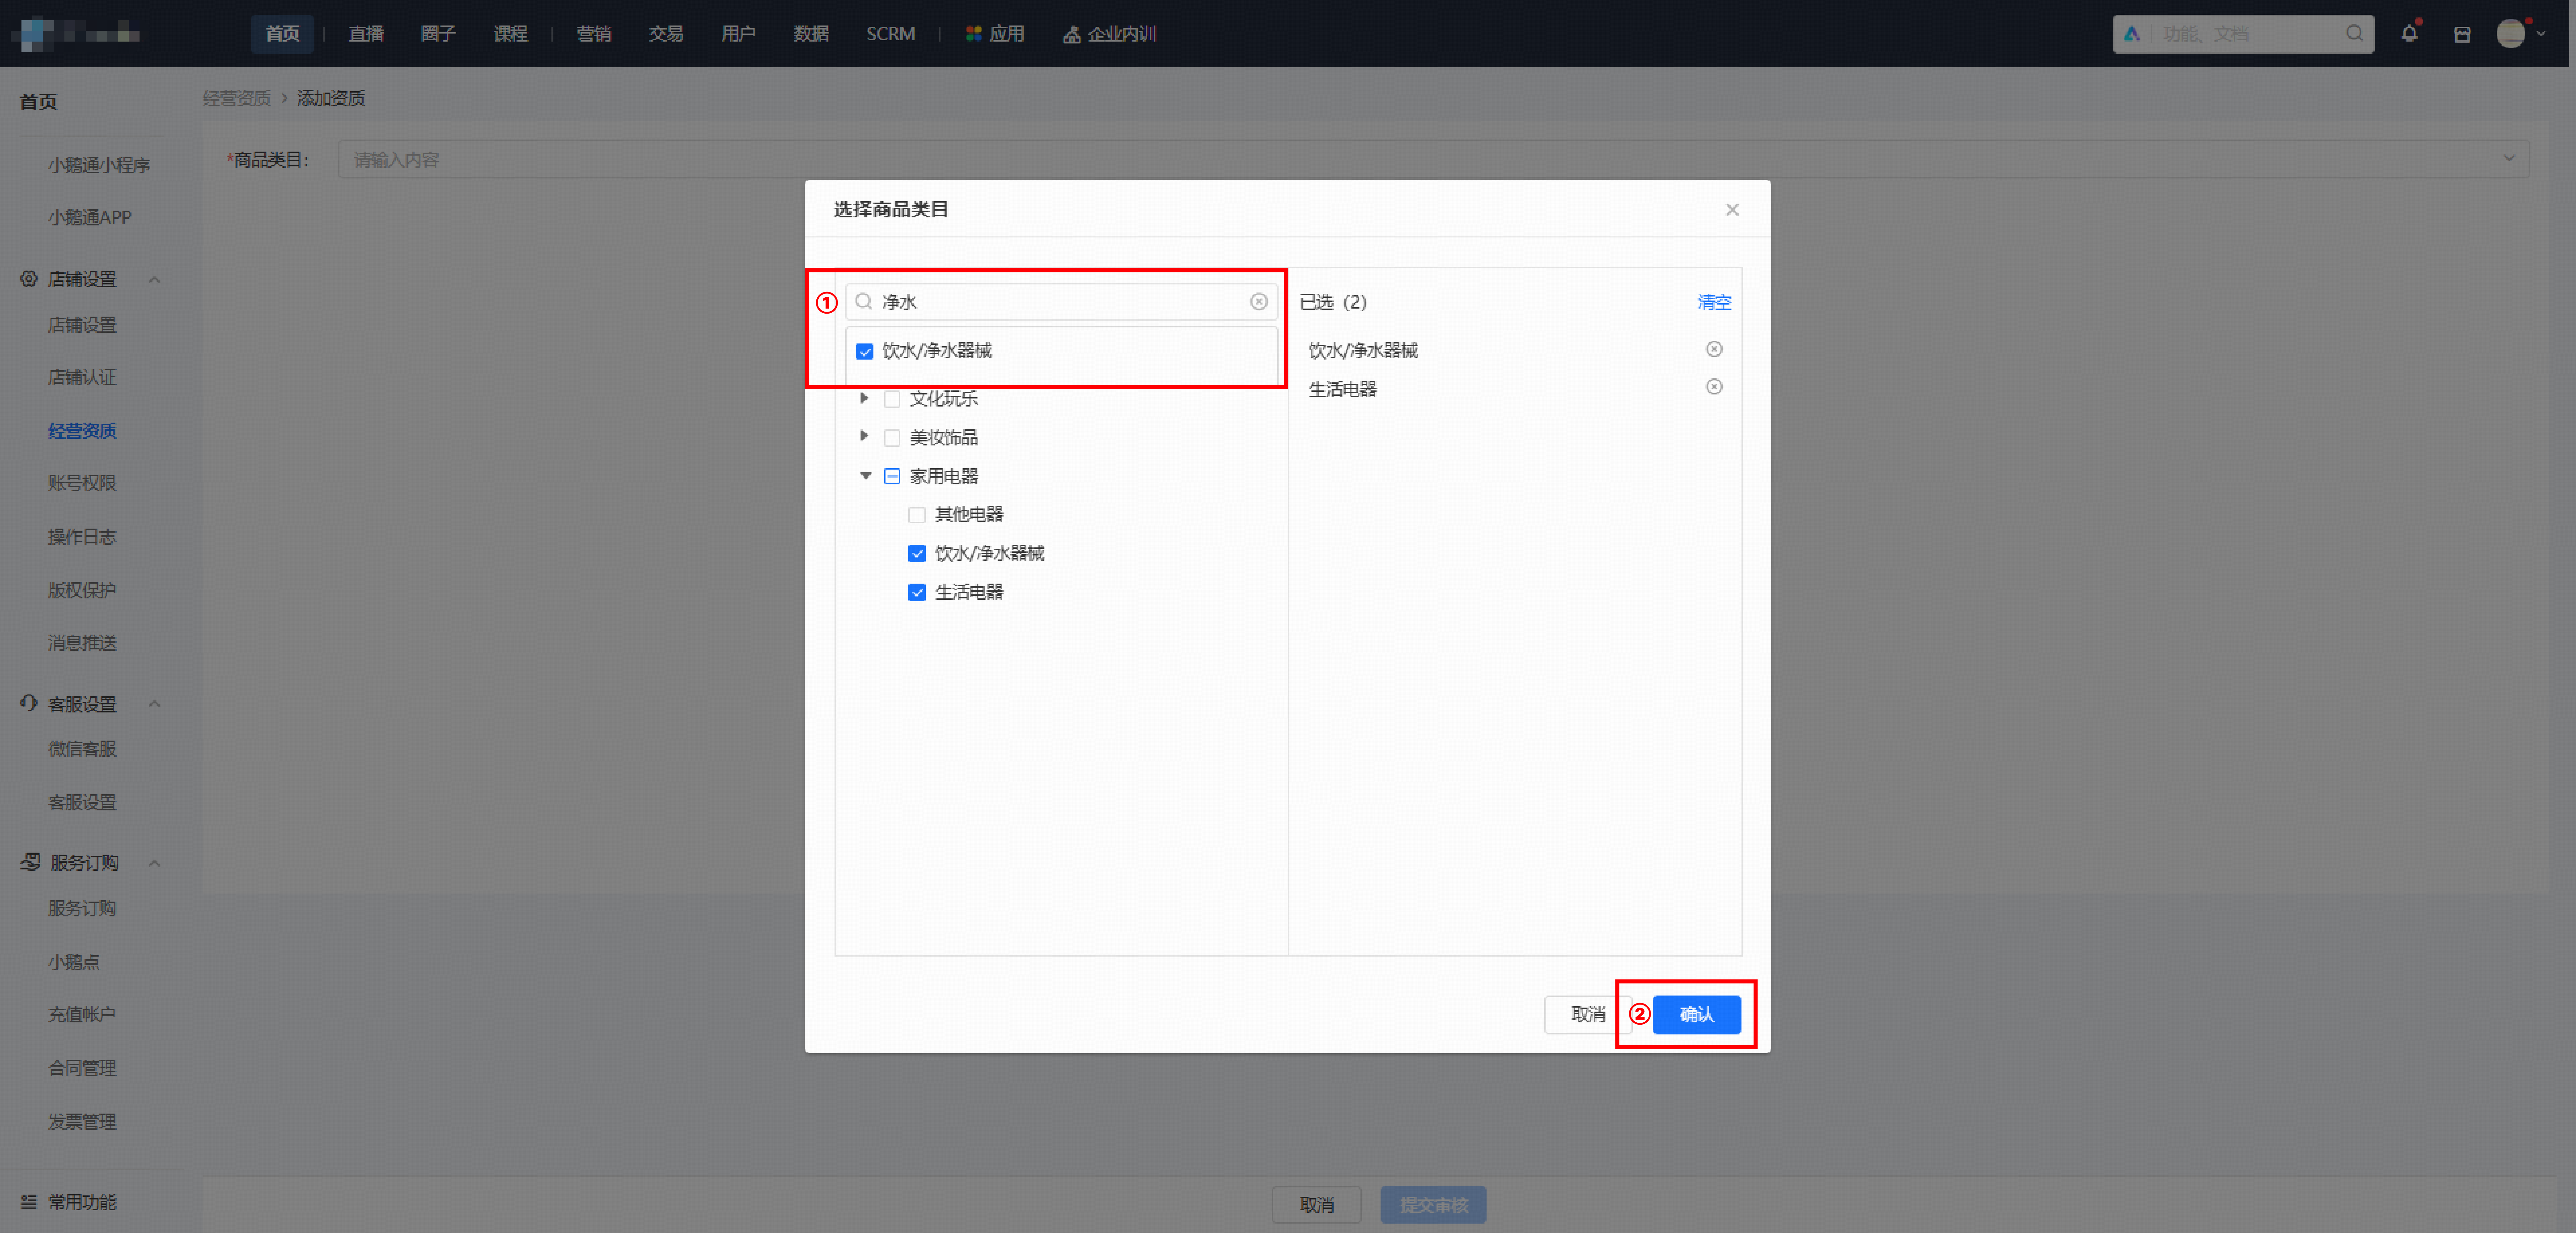Uncheck the 生活电器 checkbox
Viewport: 2576px width, 1233px height.
click(917, 592)
